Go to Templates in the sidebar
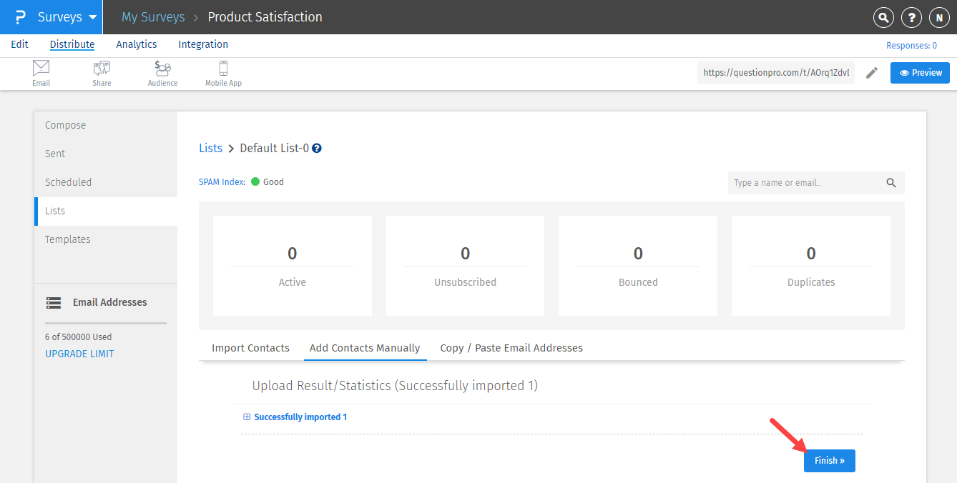 [x=68, y=239]
